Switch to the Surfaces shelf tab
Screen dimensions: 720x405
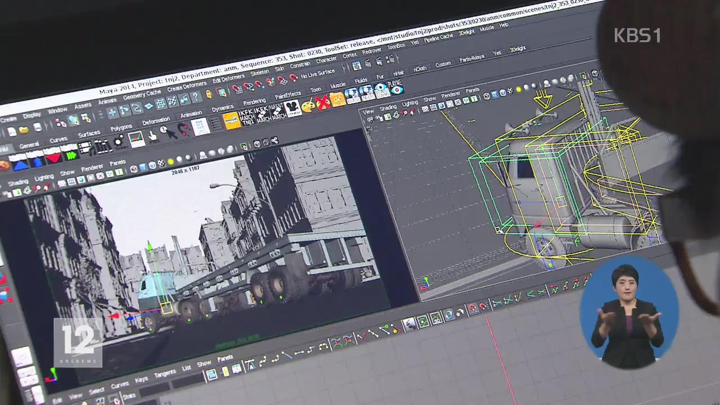click(89, 135)
